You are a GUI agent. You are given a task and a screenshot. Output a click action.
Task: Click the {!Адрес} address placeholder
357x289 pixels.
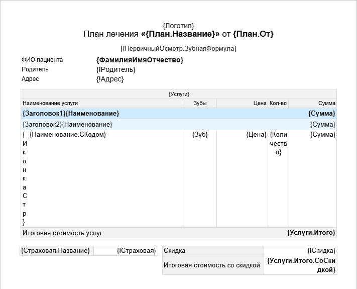pyautogui.click(x=109, y=79)
